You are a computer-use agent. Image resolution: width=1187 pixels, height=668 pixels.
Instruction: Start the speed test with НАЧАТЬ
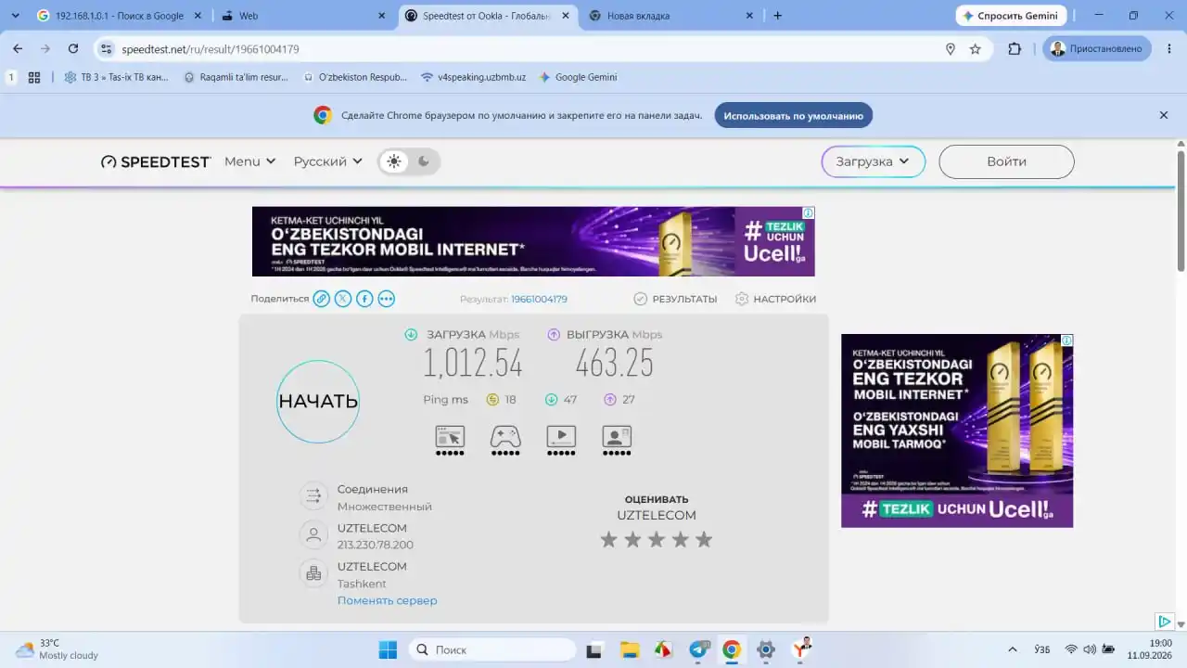click(318, 402)
